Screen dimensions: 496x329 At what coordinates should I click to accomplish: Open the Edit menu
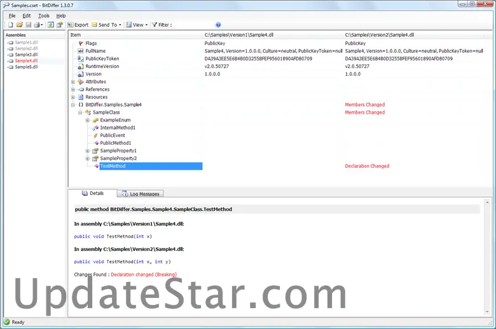click(27, 16)
